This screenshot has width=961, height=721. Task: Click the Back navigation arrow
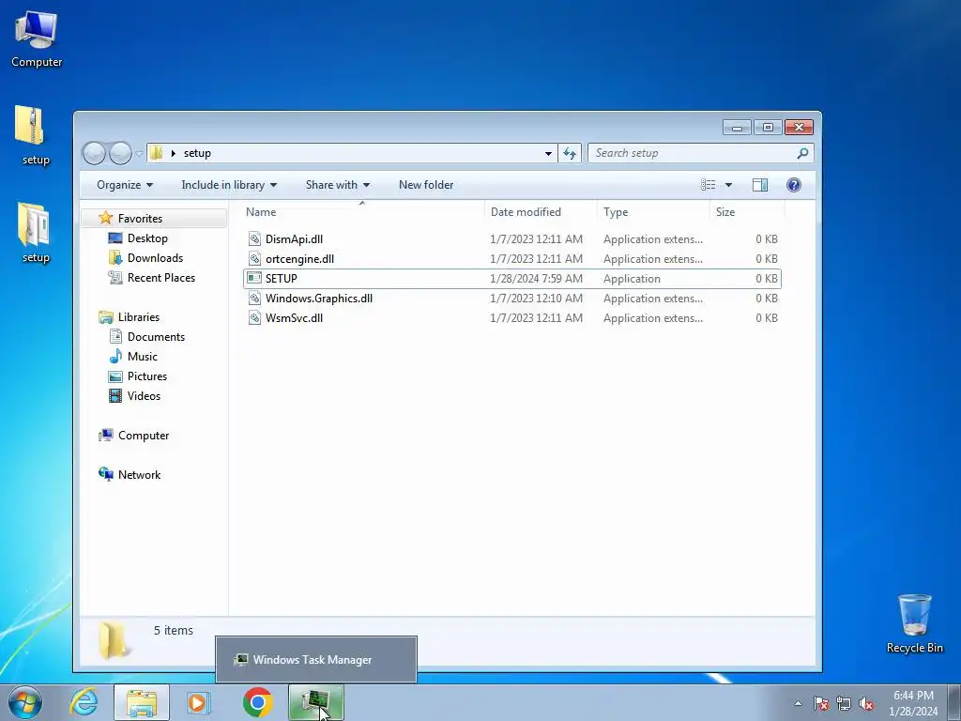[95, 153]
